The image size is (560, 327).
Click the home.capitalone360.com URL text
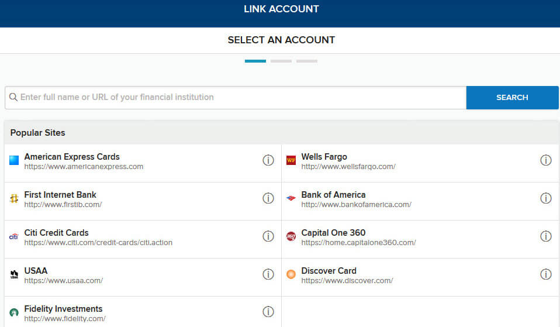click(358, 242)
